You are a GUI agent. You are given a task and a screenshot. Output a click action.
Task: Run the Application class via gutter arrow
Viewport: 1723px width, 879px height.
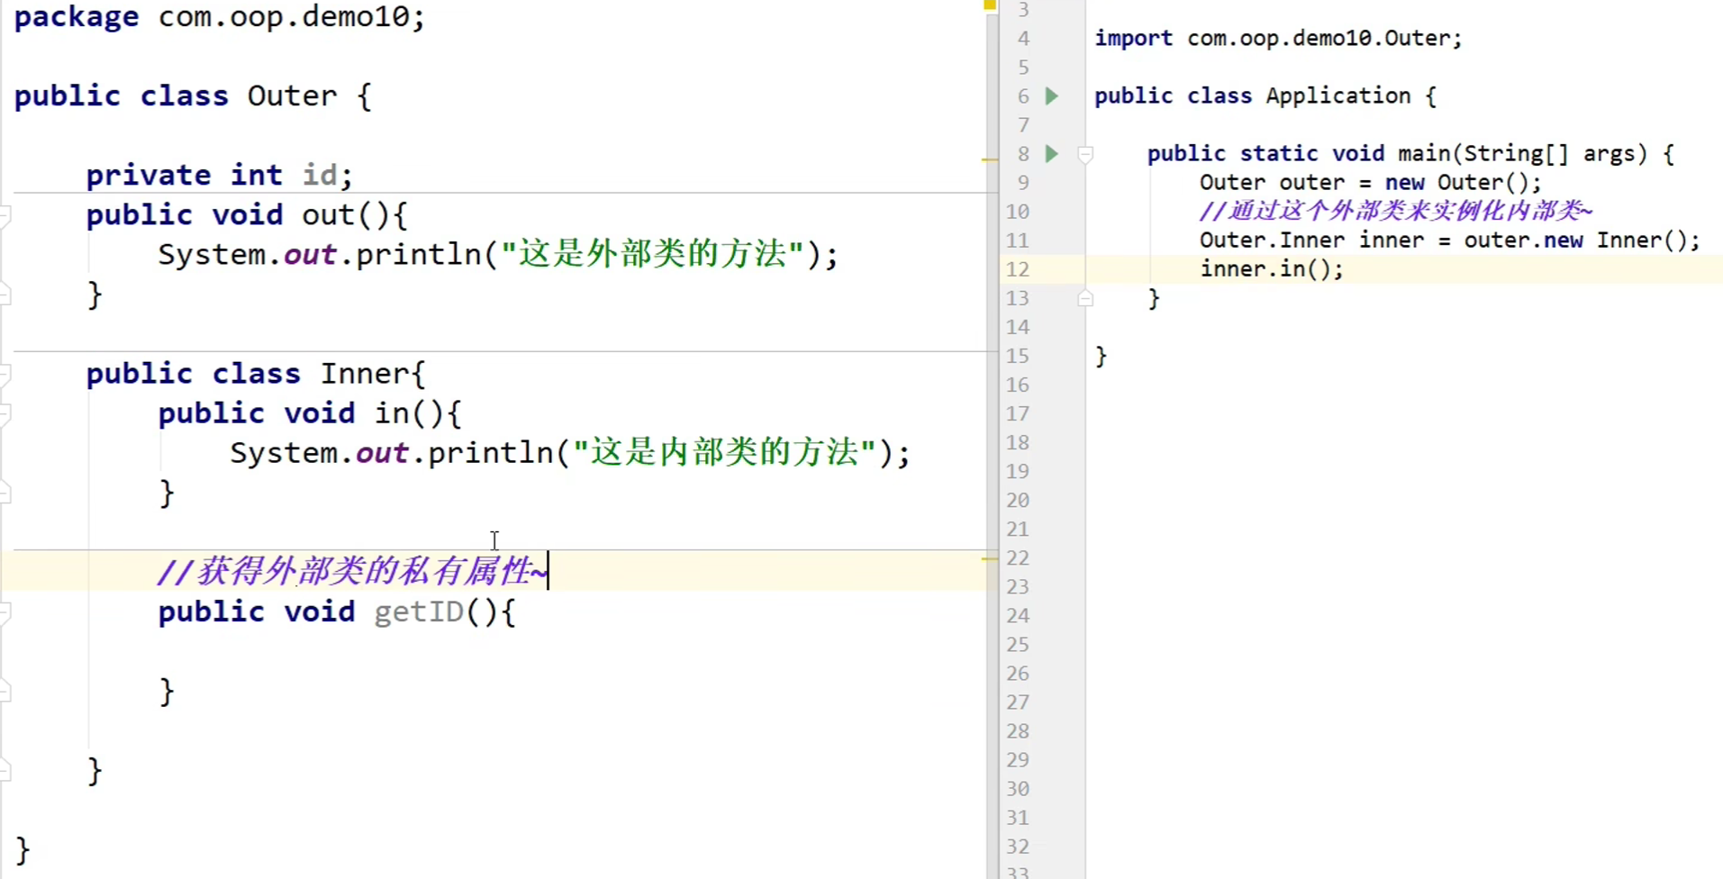(1051, 95)
